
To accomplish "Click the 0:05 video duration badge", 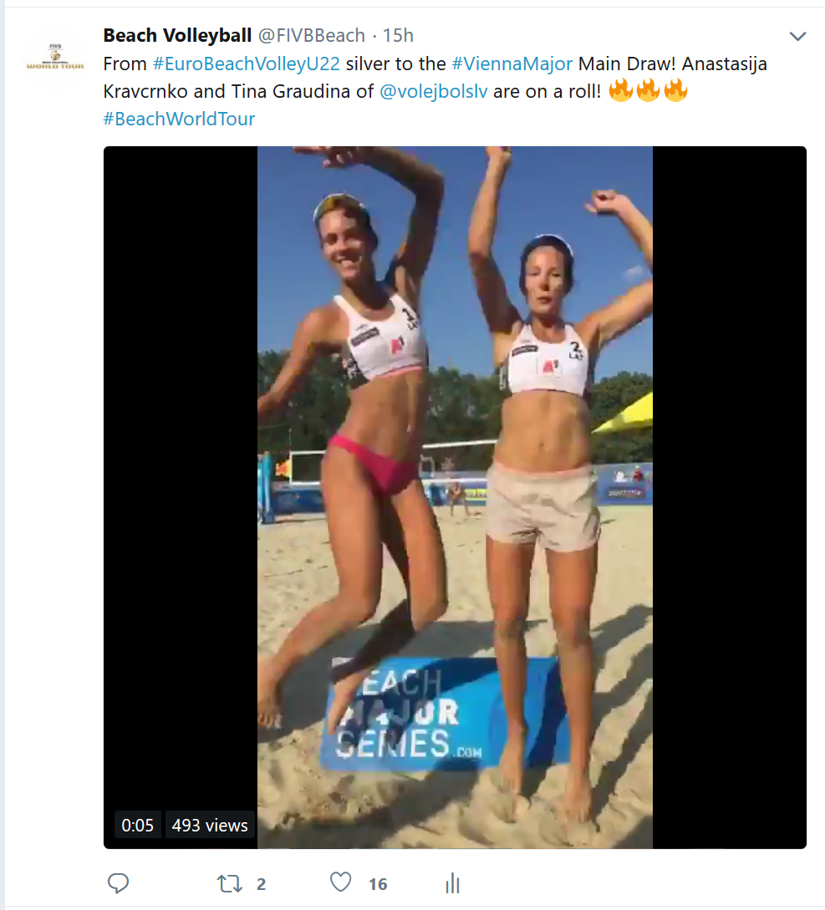I will [x=138, y=825].
